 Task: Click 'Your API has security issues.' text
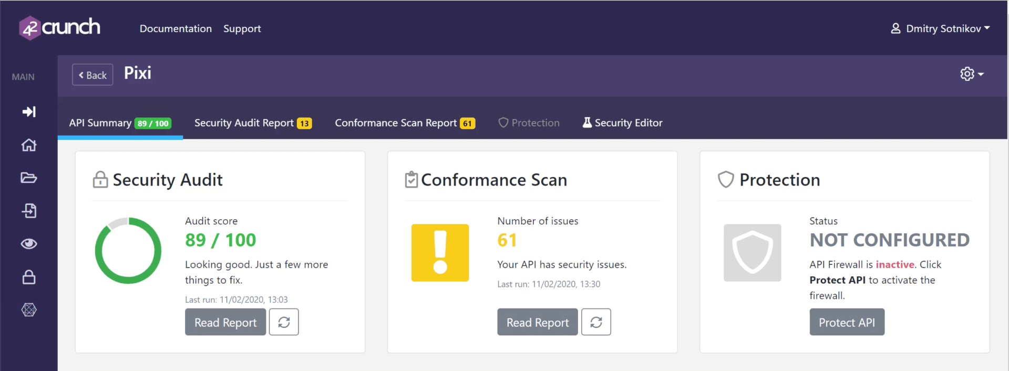(x=562, y=264)
